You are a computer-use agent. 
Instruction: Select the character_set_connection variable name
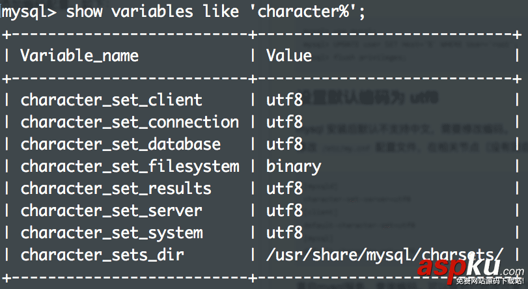130,122
